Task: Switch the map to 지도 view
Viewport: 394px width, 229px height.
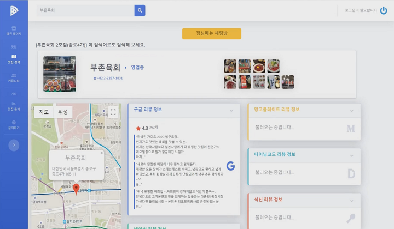Action: pos(44,112)
